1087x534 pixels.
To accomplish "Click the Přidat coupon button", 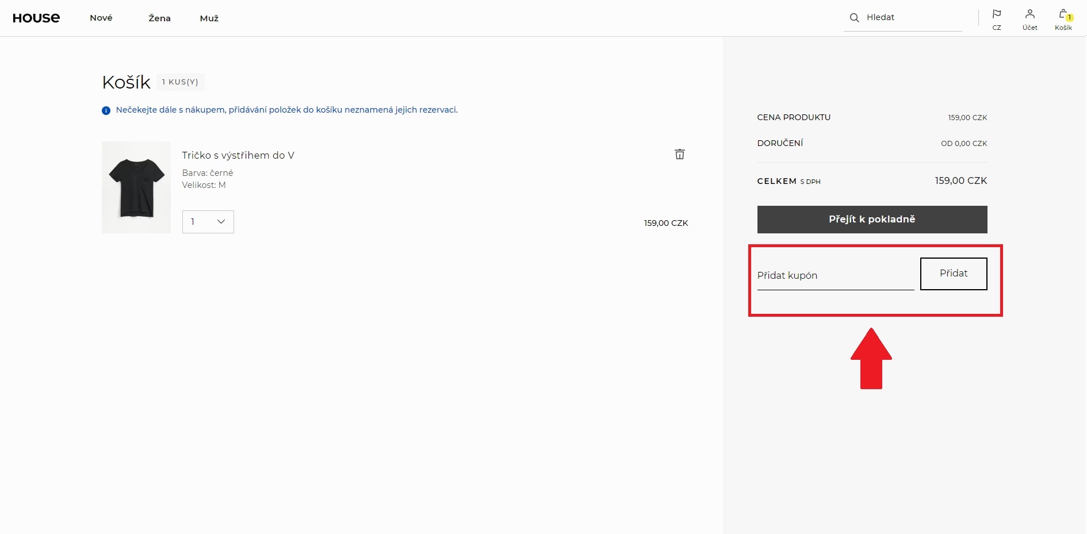I will point(953,274).
